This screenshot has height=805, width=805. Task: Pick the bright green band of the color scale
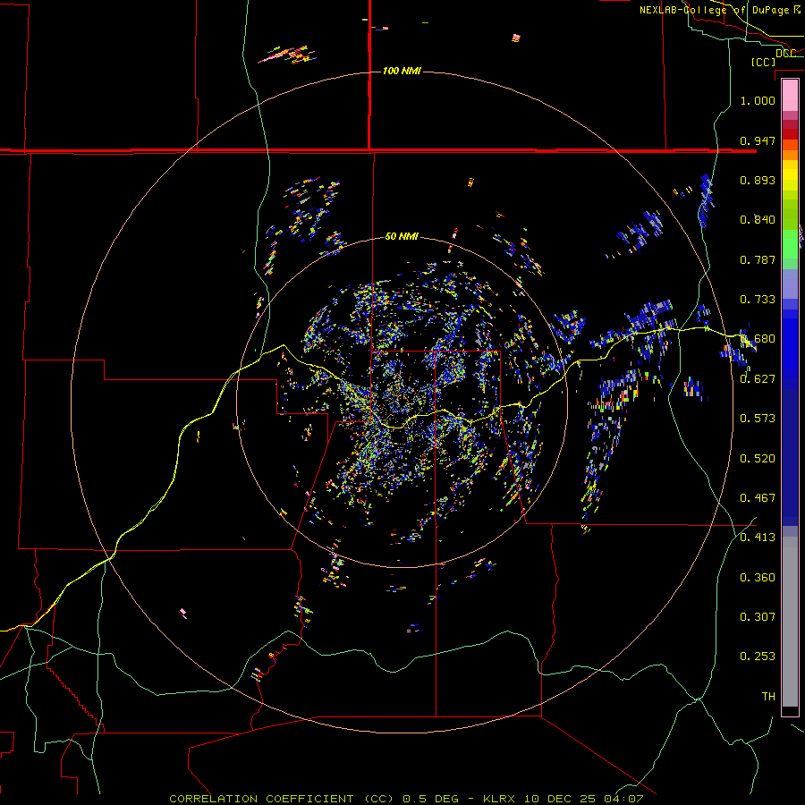tap(790, 244)
